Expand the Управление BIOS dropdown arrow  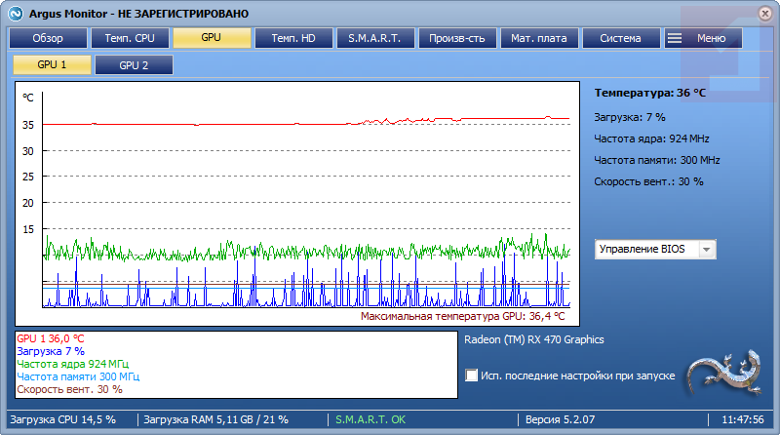pos(706,250)
